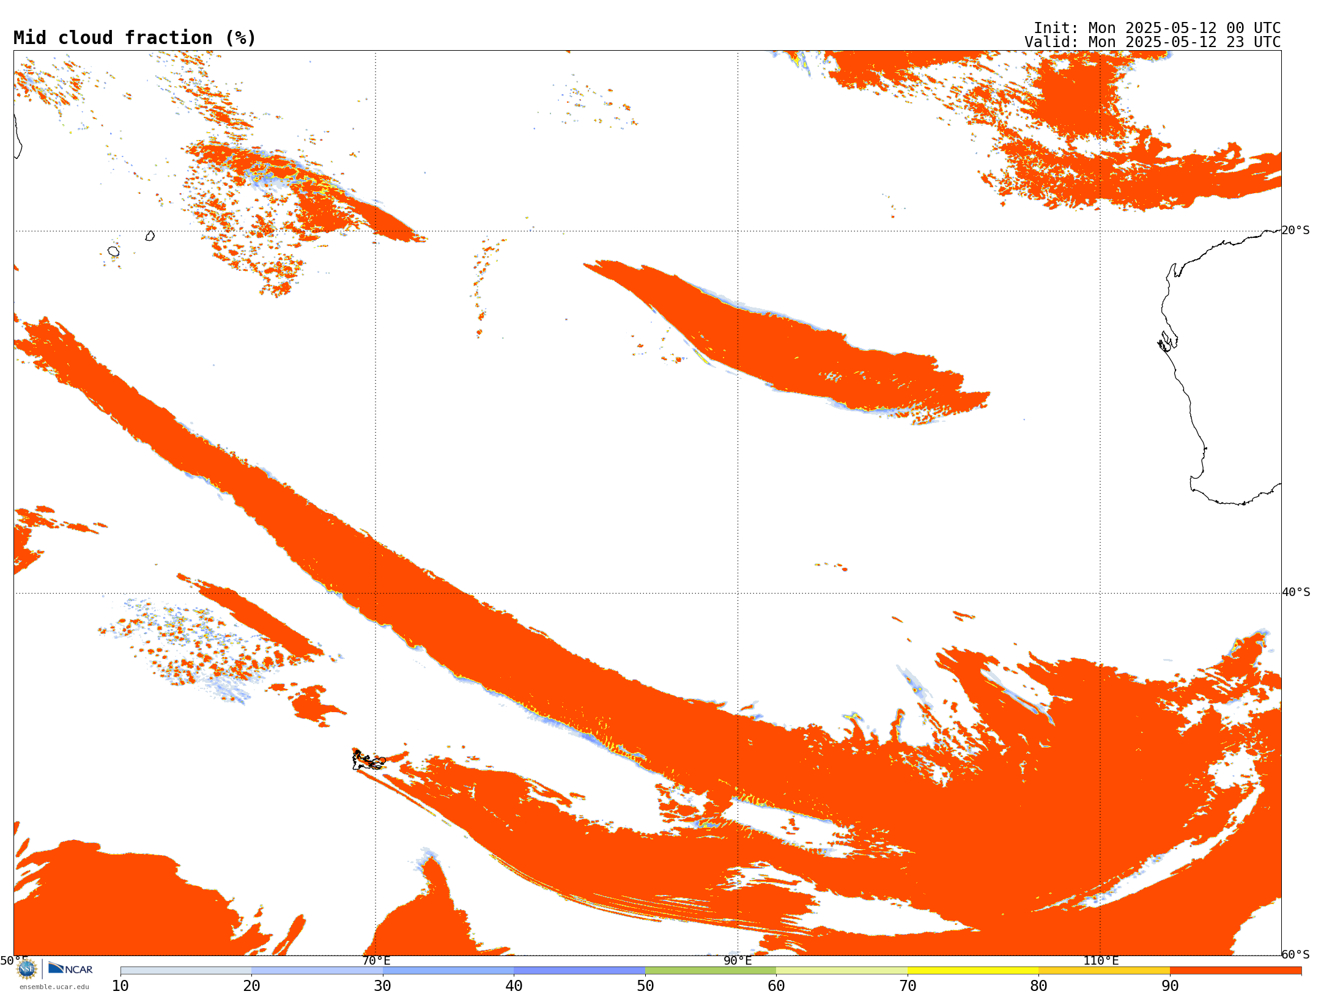Click the 50-60 green colorbar segment
The image size is (1321, 994).
pos(711,971)
